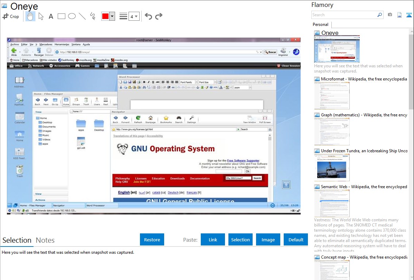Click the SeaMonkey Buscar search button
The image size is (414, 280).
pyautogui.click(x=270, y=52)
